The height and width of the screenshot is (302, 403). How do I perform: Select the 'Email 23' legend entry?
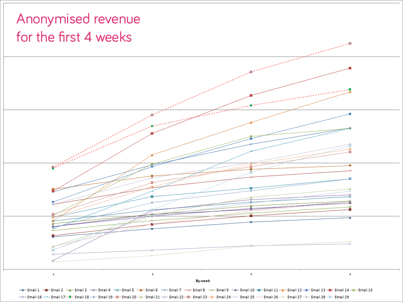196,297
